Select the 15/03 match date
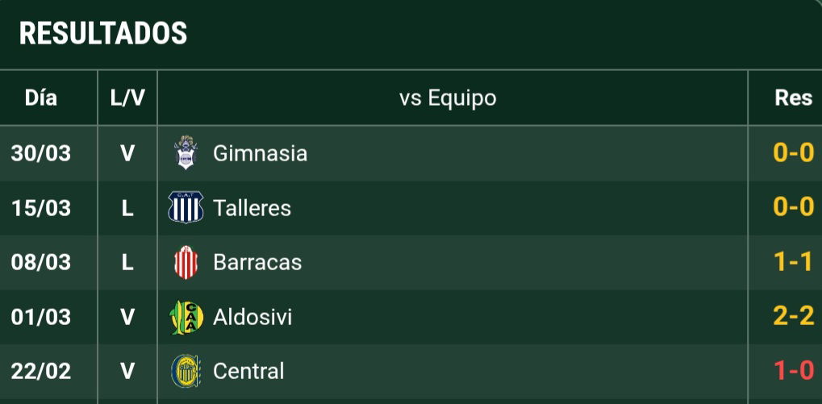The height and width of the screenshot is (404, 822). tap(41, 208)
